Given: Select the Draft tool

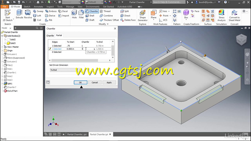Looking at the screenshot, I should pos(90,20).
